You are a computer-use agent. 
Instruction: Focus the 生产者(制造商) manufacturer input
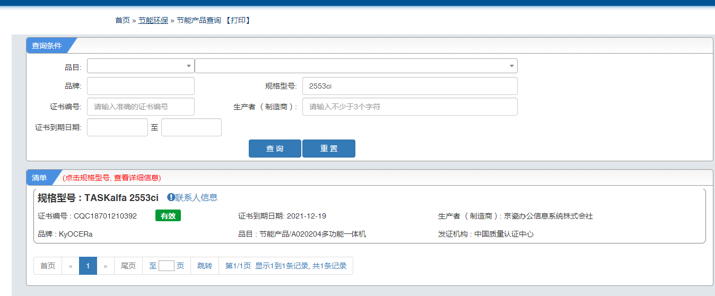(409, 107)
